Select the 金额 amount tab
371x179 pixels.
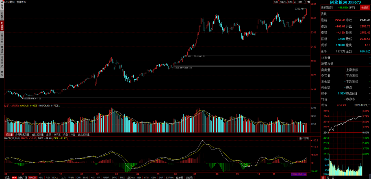point(49,135)
